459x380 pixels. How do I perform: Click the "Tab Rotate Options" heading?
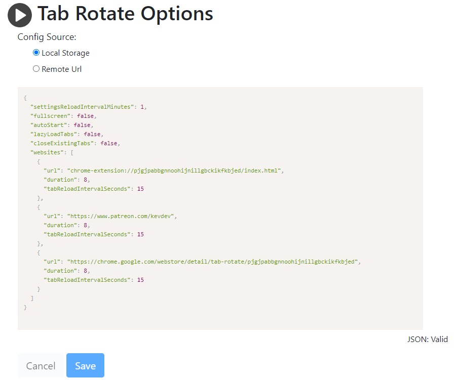click(125, 14)
